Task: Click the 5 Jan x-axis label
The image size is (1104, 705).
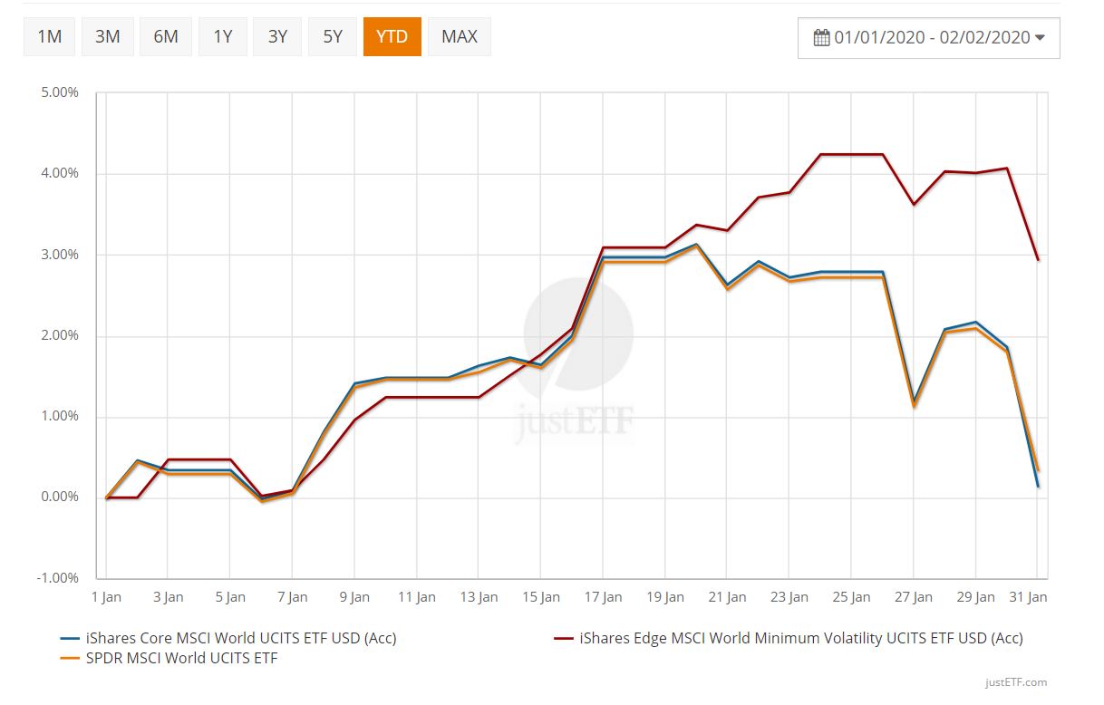Action: click(x=230, y=597)
